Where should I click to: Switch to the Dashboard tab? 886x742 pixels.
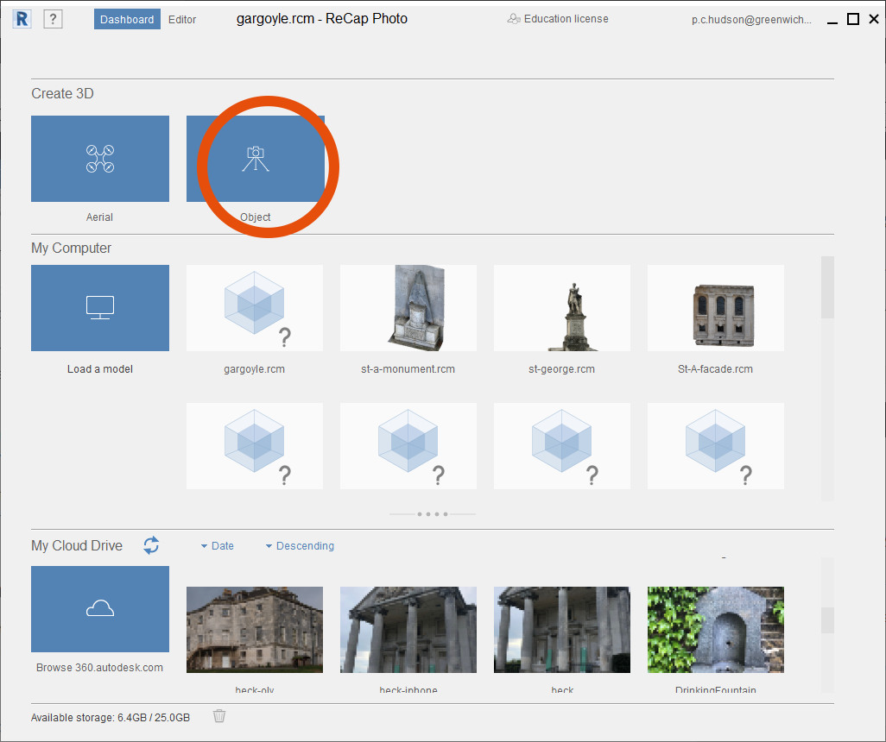(x=126, y=18)
